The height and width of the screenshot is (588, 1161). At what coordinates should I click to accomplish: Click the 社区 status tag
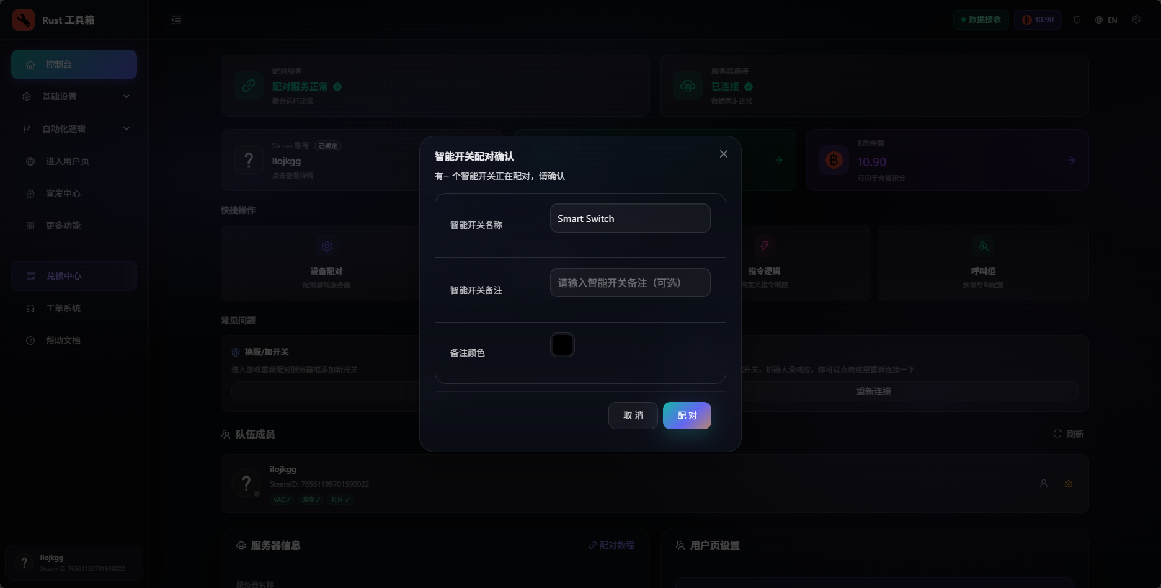(x=340, y=499)
